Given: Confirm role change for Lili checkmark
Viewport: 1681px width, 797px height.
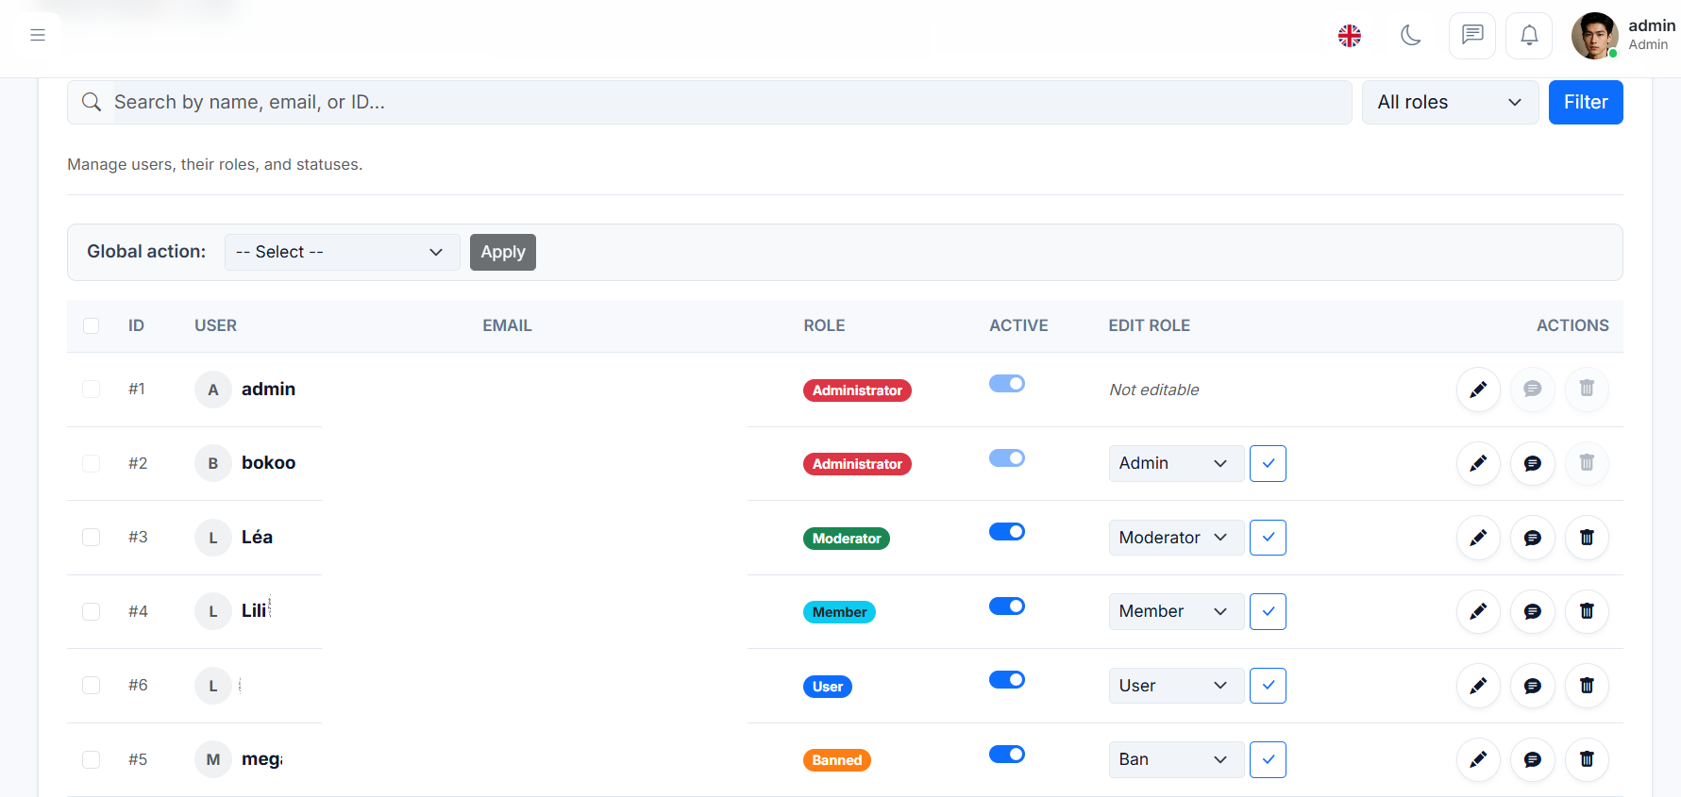Looking at the screenshot, I should (x=1268, y=611).
